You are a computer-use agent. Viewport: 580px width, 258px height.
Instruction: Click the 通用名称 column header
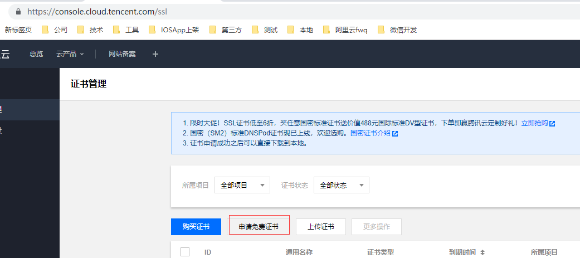(x=299, y=252)
